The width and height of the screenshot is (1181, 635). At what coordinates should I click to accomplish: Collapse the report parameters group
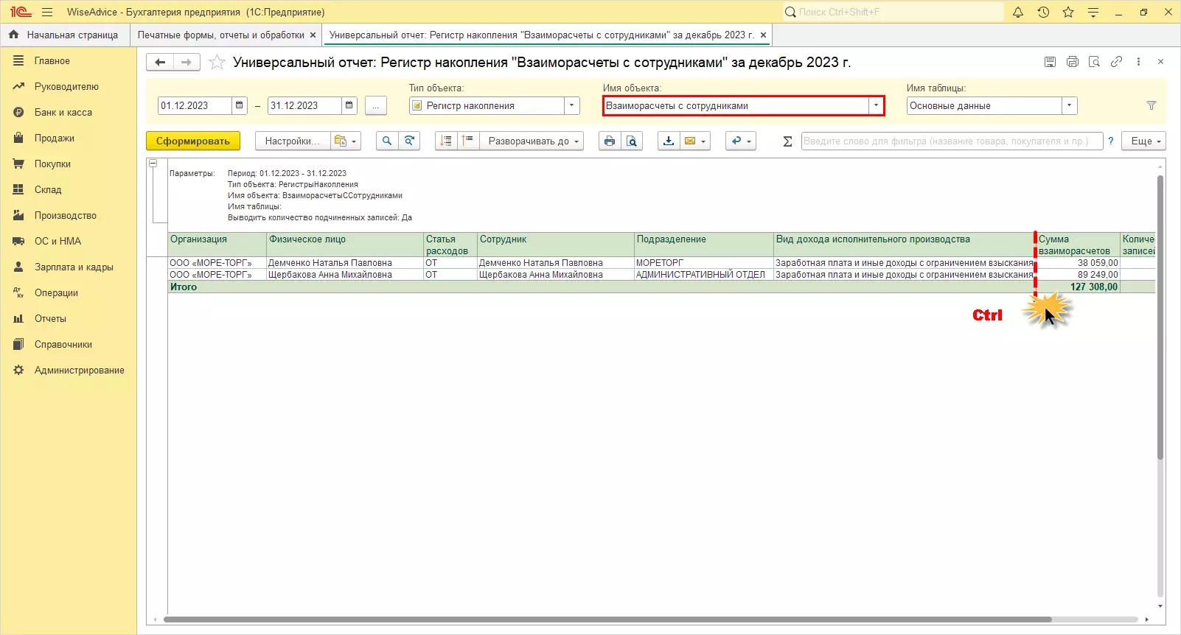coord(153,164)
